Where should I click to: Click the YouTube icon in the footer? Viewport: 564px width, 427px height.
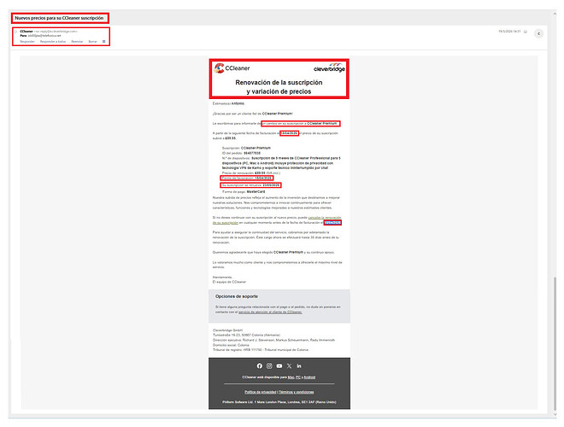coord(279,366)
